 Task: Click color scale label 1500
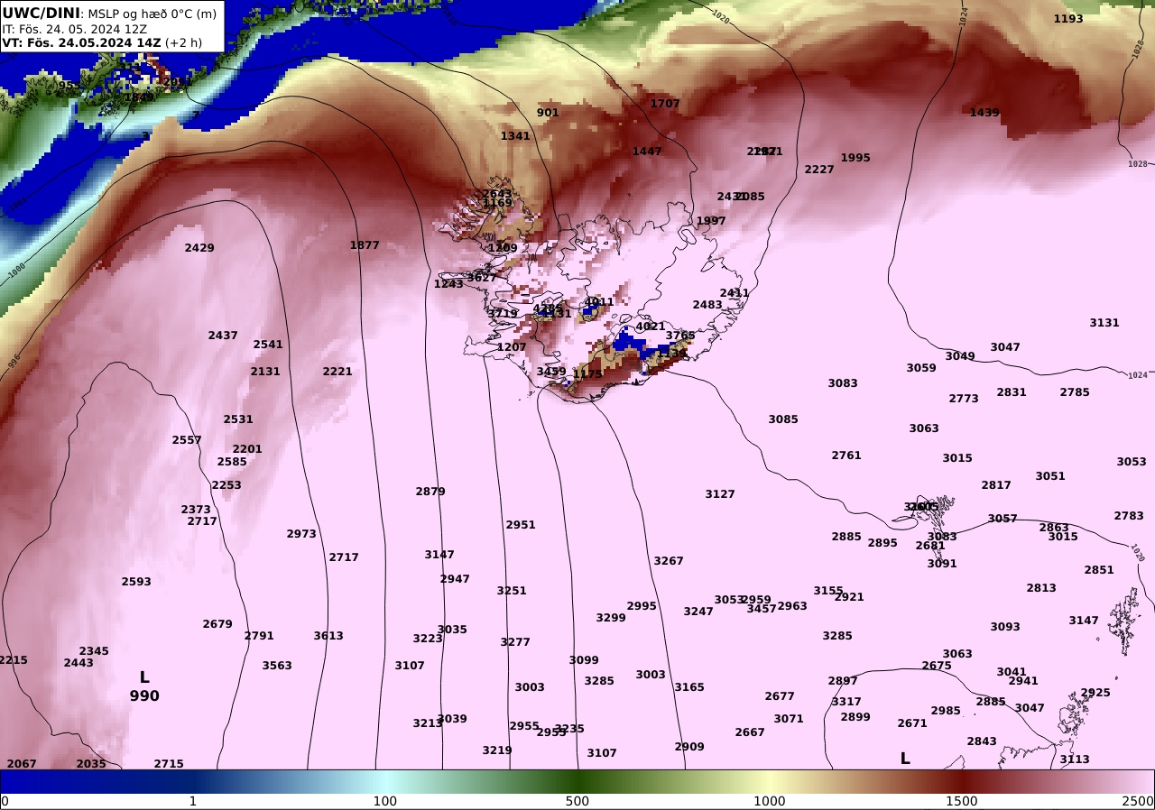pyautogui.click(x=962, y=801)
